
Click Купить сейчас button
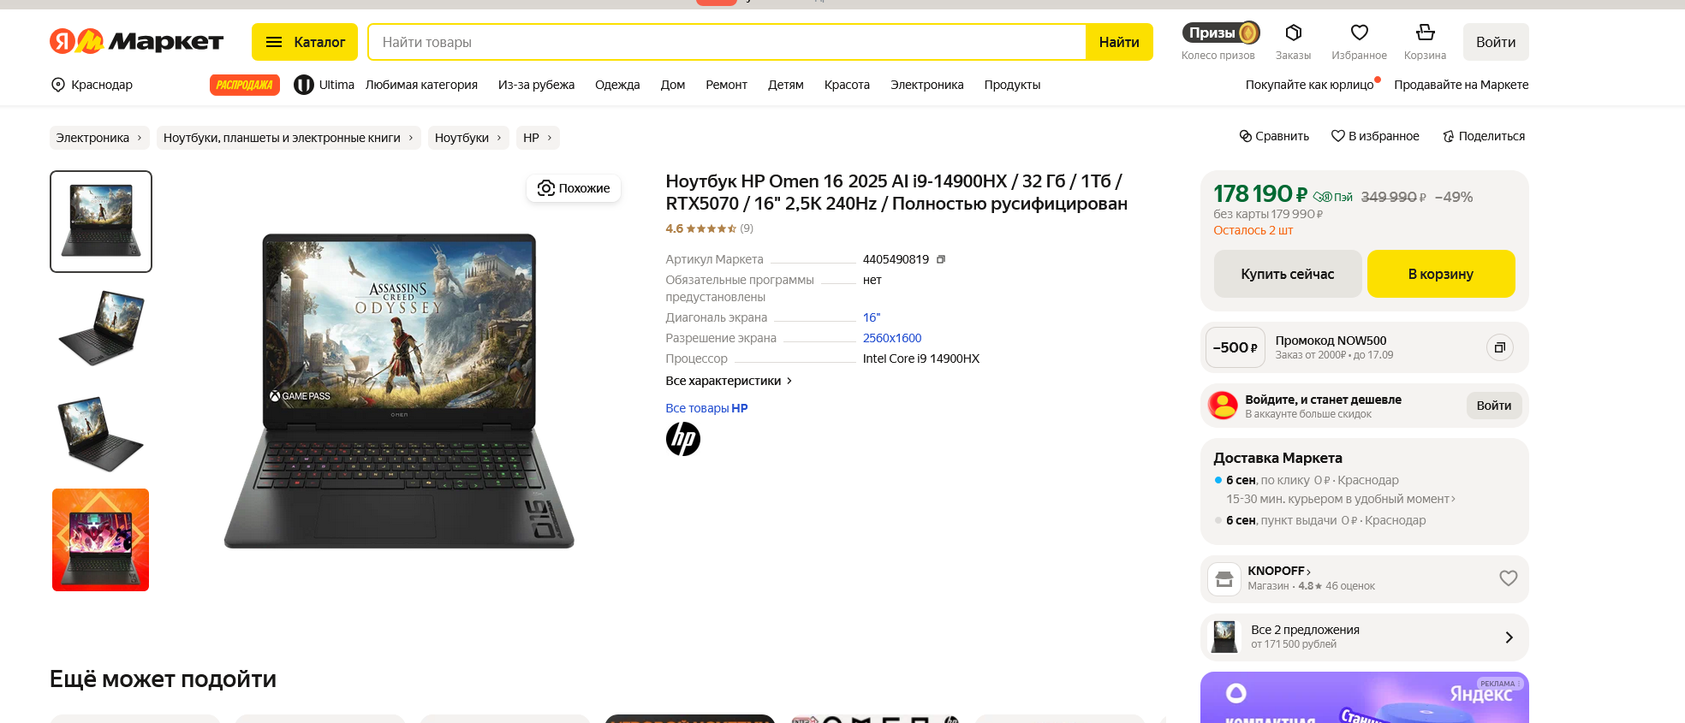1288,274
